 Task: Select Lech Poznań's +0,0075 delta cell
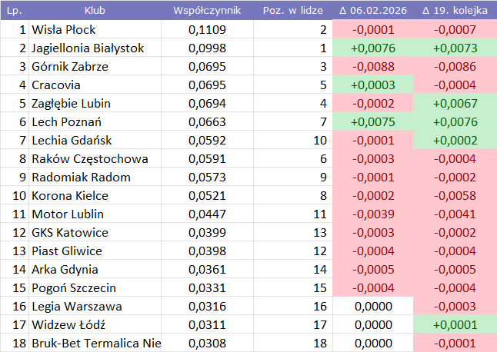click(372, 122)
